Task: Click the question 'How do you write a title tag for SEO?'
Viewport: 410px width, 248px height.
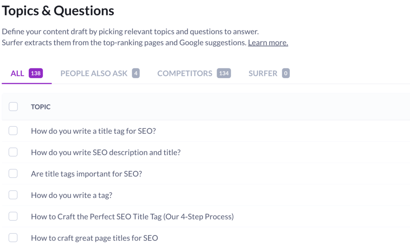Action: click(93, 131)
